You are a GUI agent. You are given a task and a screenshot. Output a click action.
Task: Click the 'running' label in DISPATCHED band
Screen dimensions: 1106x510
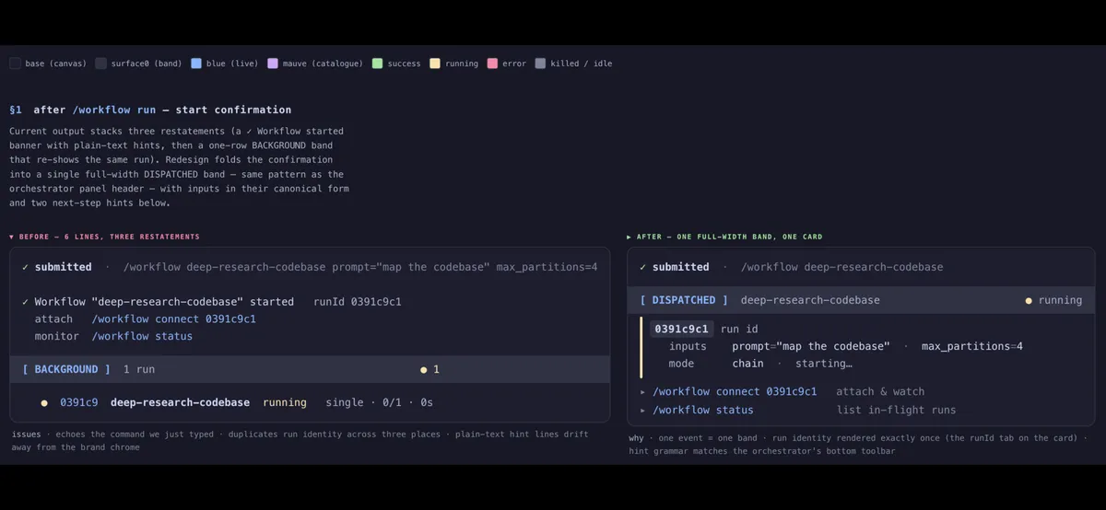1060,300
